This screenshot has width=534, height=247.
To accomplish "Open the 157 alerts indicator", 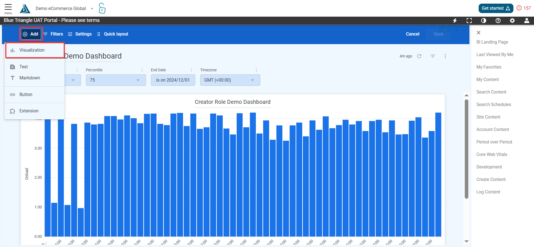I will tap(524, 8).
